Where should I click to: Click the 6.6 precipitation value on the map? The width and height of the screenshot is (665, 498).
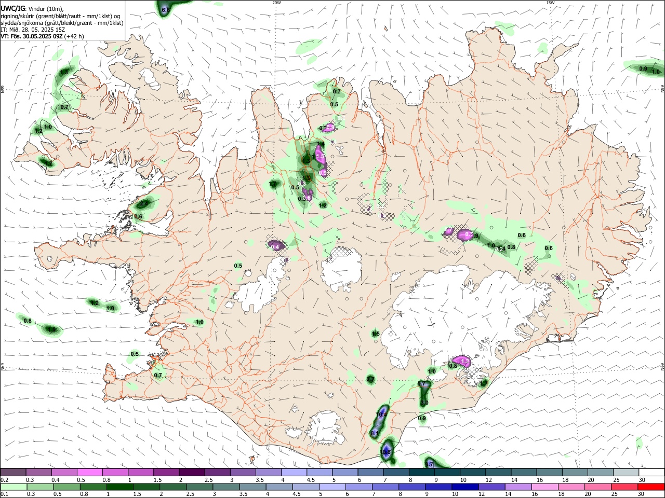pyautogui.click(x=166, y=10)
